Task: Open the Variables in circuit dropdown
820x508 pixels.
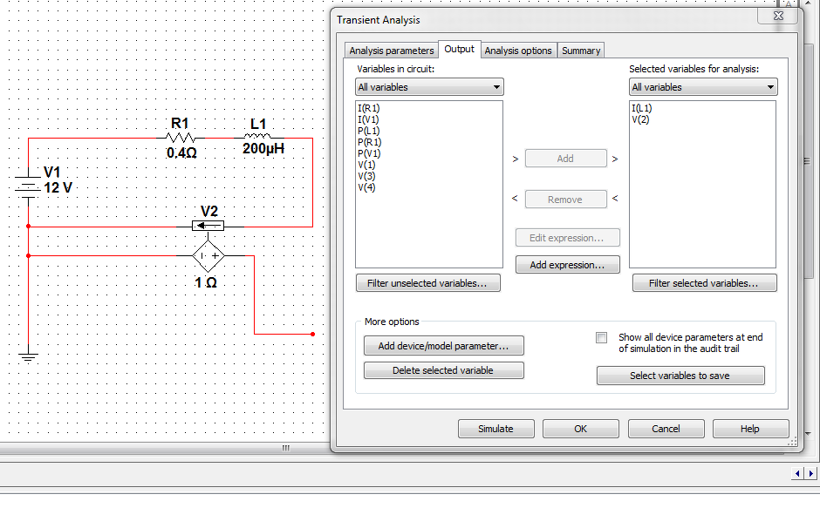Action: (429, 87)
